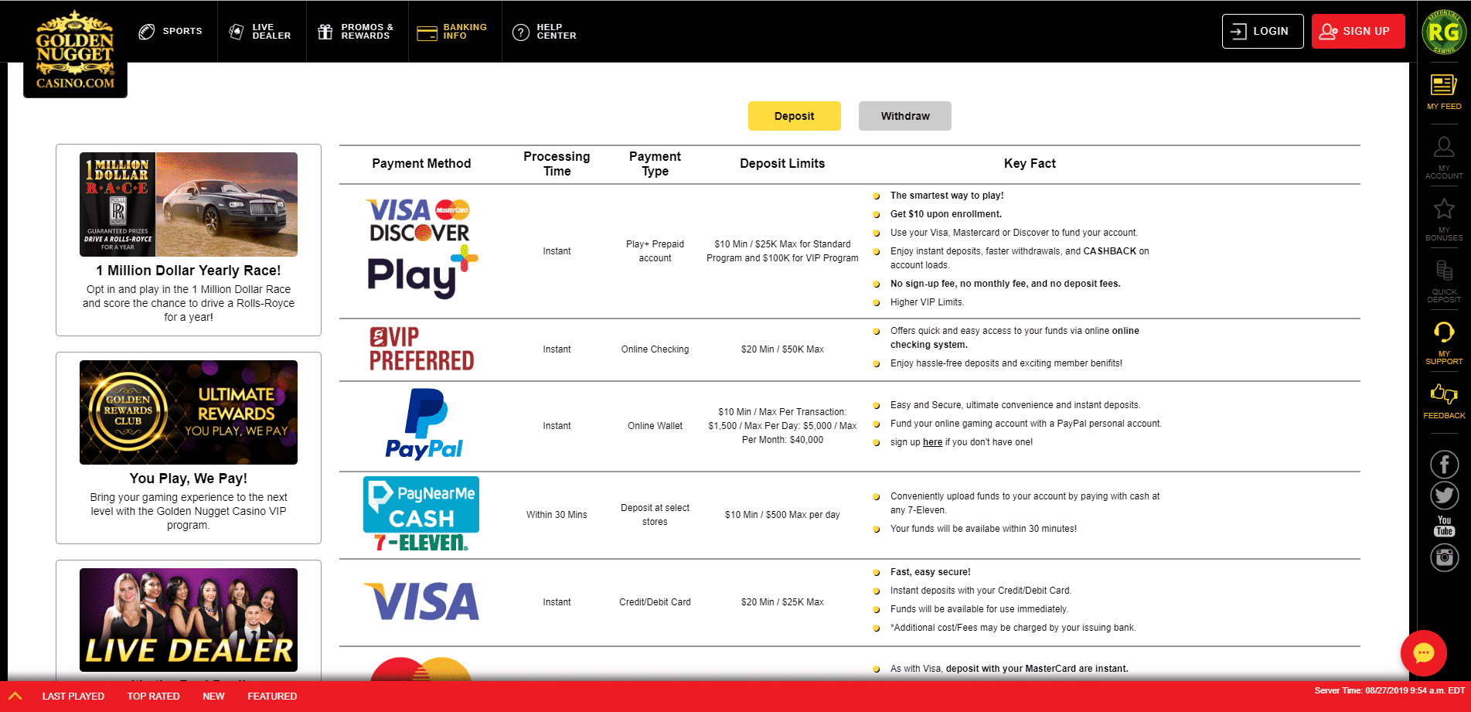Open the RG responsible gaming badge

(x=1443, y=32)
